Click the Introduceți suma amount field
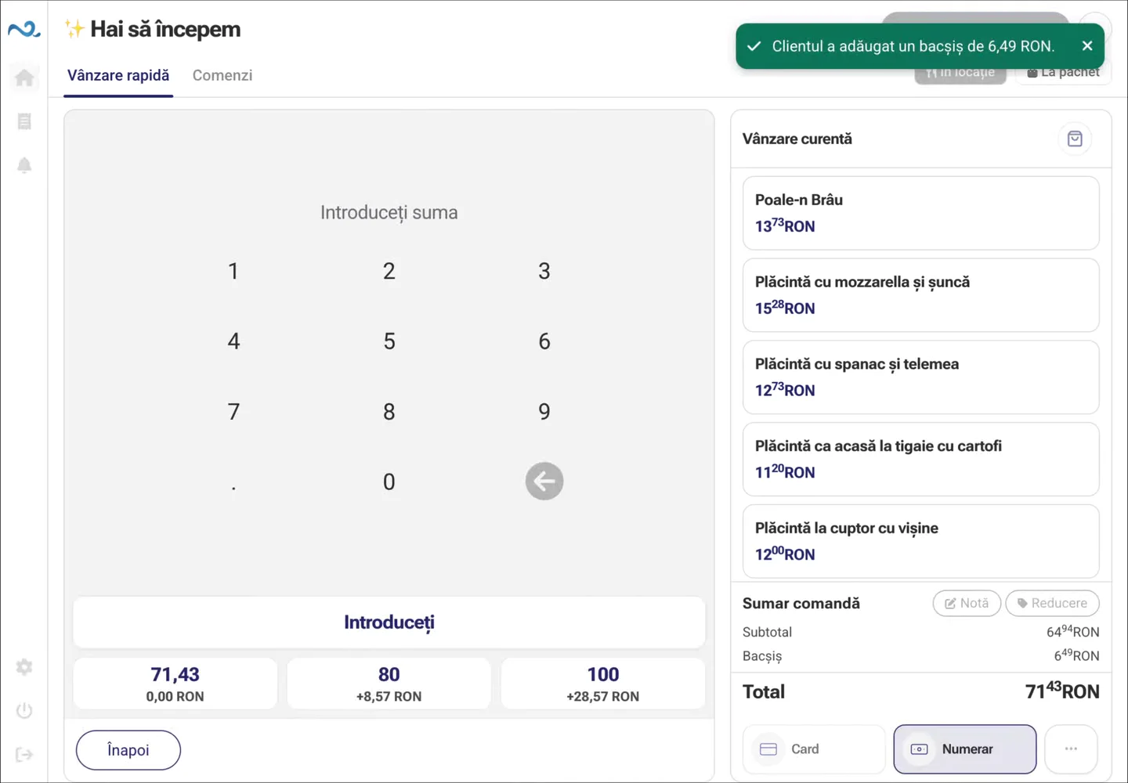This screenshot has height=783, width=1128. [389, 213]
